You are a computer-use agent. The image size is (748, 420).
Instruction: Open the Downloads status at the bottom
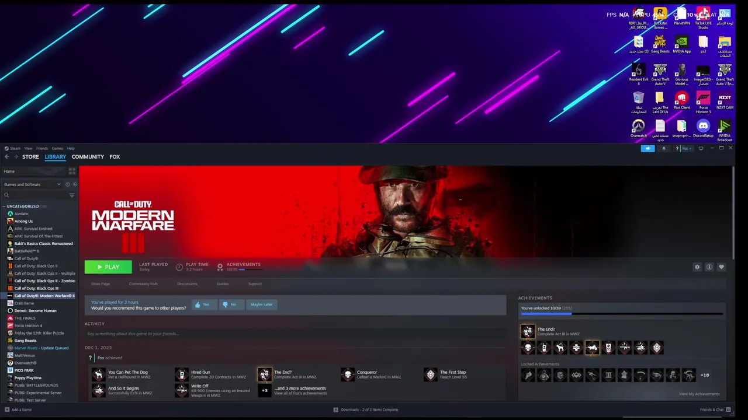click(x=366, y=409)
